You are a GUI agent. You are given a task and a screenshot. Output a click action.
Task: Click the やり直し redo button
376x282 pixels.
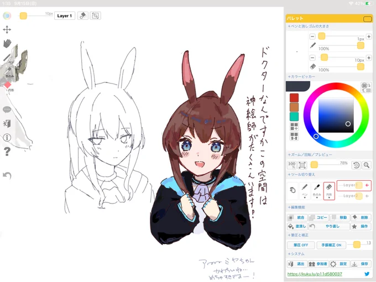pyautogui.click(x=329, y=226)
